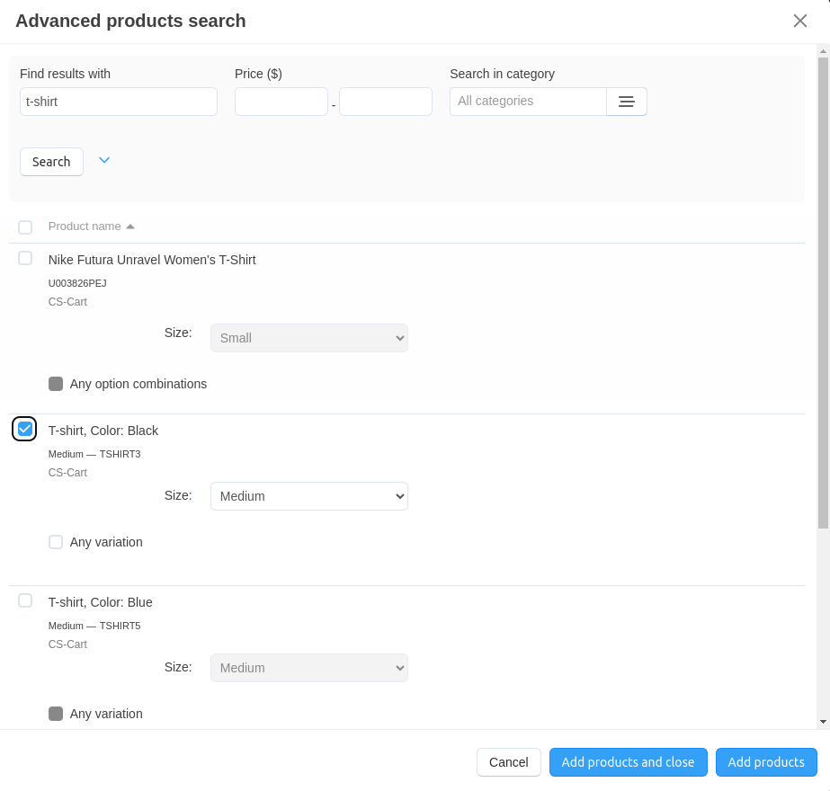The height and width of the screenshot is (791, 830).
Task: Click the Nike Futura Unravel Women's T-Shirt name
Action: pyautogui.click(x=152, y=260)
